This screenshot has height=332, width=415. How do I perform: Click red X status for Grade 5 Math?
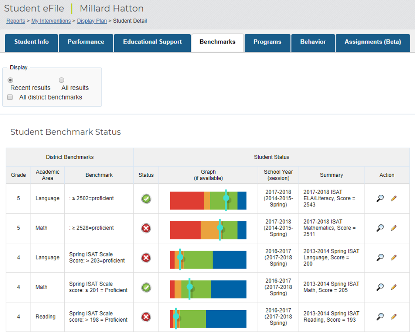click(146, 228)
